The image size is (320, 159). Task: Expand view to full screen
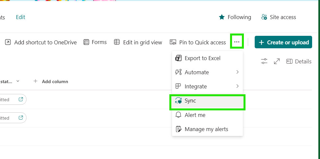(277, 61)
